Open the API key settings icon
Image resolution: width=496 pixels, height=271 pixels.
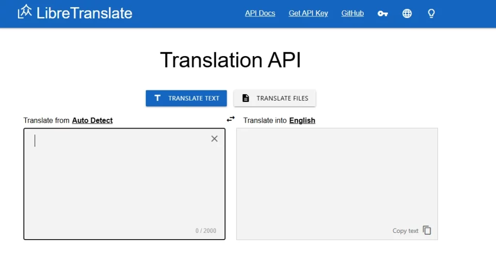[x=383, y=14]
